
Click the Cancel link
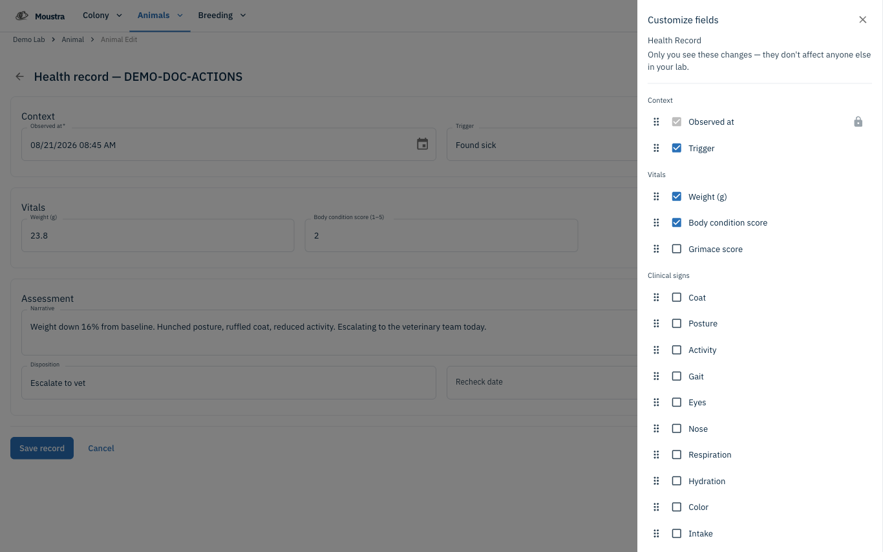[101, 448]
